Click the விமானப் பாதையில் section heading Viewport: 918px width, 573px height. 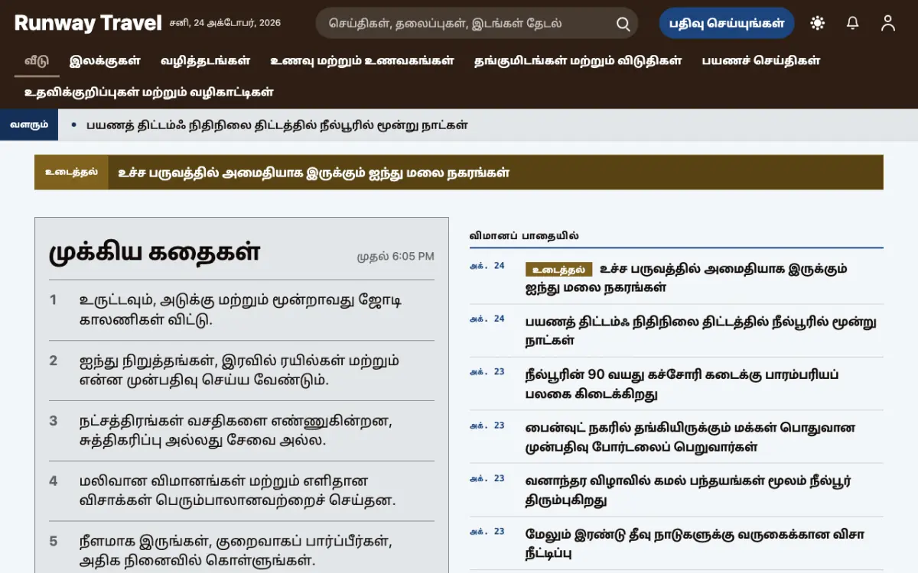tap(524, 236)
